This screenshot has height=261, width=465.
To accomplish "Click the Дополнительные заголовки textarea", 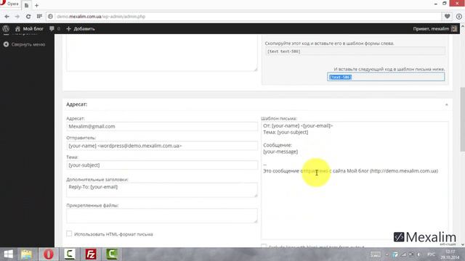I will point(162,190).
